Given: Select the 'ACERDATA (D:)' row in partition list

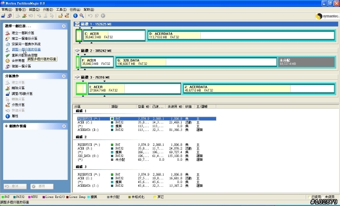Looking at the screenshot, I should pos(147,130).
